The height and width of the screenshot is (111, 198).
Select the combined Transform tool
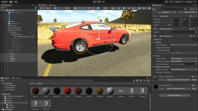coord(98,8)
